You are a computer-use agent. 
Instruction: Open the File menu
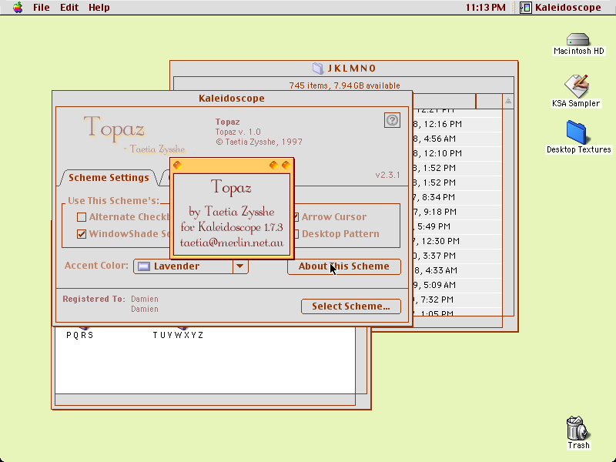[42, 8]
